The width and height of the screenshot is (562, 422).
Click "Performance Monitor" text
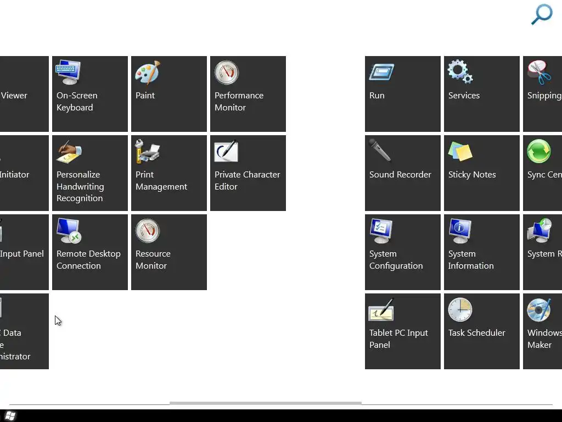239,102
